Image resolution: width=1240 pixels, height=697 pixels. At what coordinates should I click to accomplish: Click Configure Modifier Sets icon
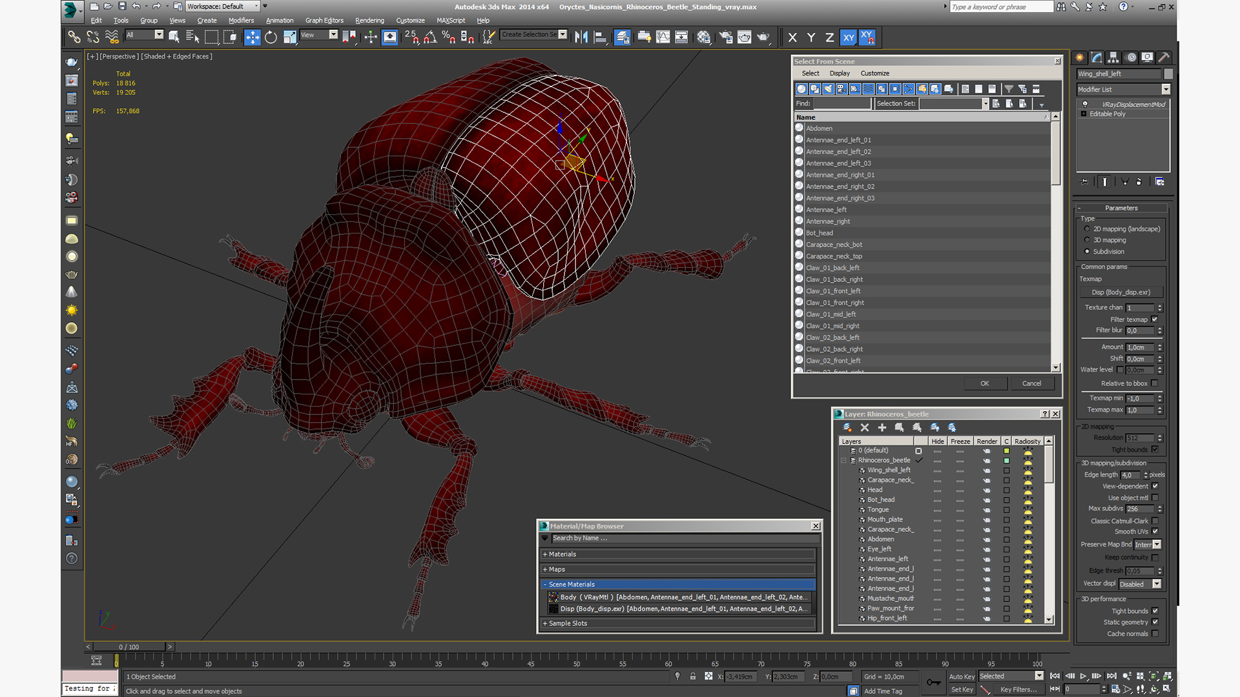(x=1160, y=182)
